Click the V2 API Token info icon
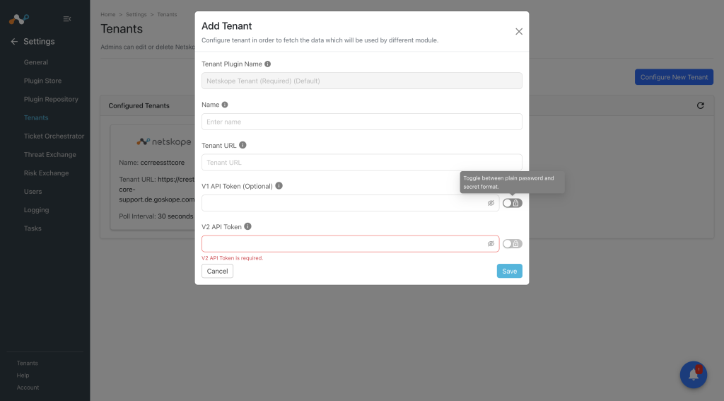Viewport: 724px width, 401px height. pyautogui.click(x=247, y=226)
